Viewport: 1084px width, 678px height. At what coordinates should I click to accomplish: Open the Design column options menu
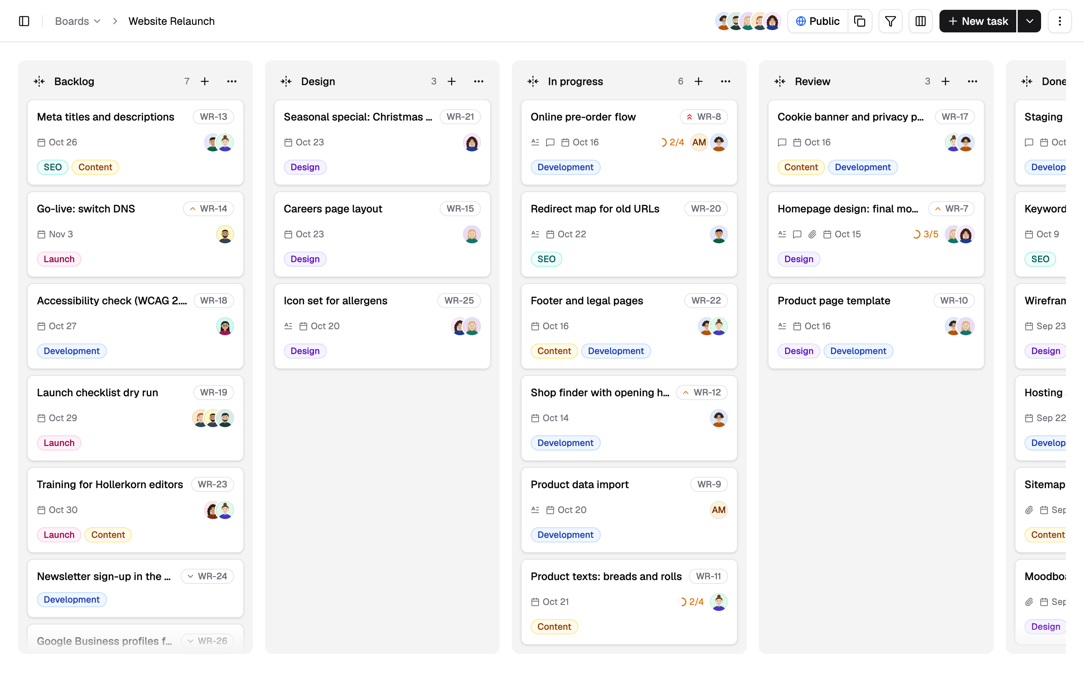478,81
